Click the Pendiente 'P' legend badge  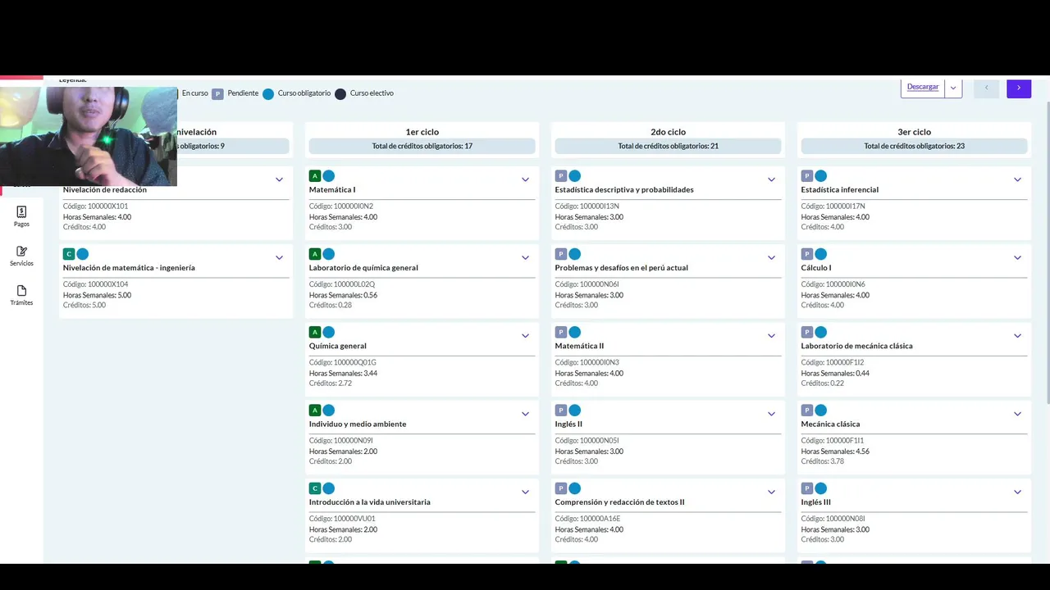[217, 93]
